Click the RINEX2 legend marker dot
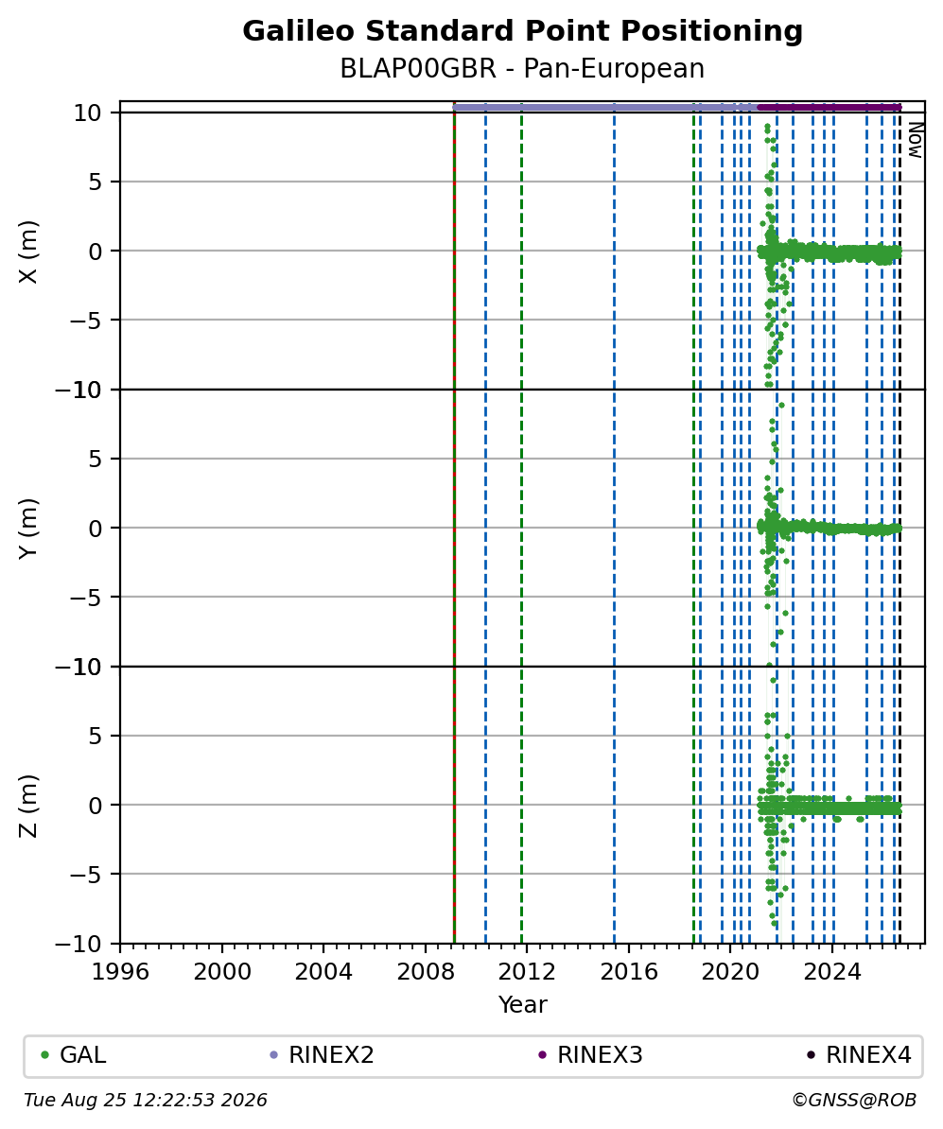Viewport: 943px width, 1129px height. pyautogui.click(x=273, y=1055)
